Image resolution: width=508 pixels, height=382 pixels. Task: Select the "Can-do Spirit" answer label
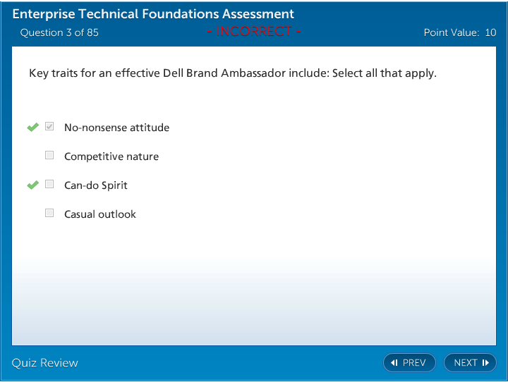coord(96,185)
